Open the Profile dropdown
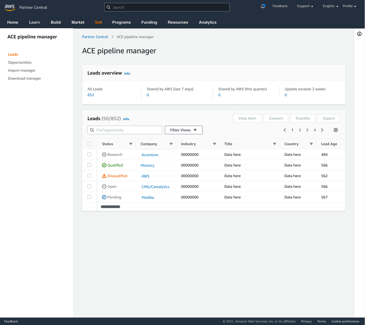This screenshot has height=325, width=365. point(349,6)
